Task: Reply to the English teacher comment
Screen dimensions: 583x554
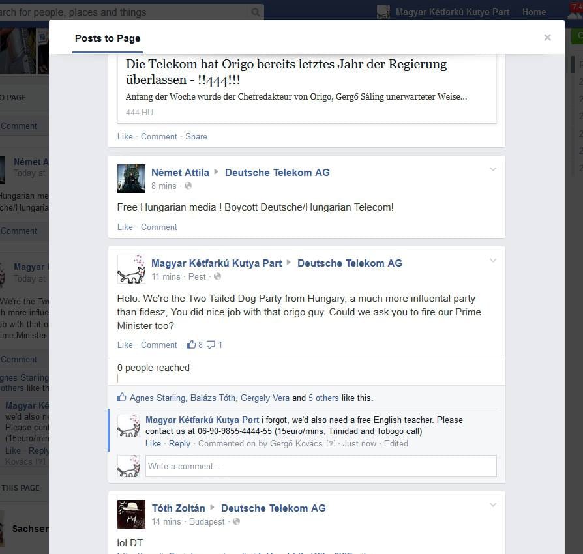Action: click(x=179, y=443)
